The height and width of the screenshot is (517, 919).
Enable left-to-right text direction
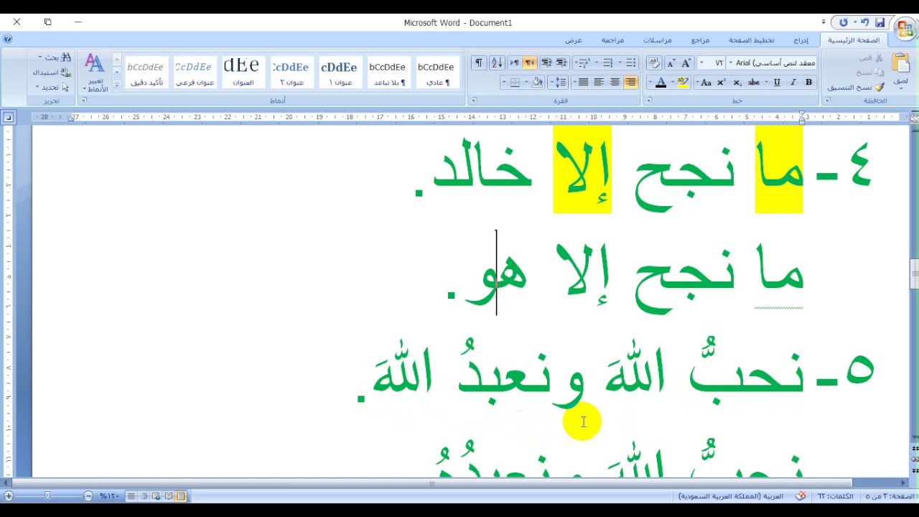(x=514, y=63)
